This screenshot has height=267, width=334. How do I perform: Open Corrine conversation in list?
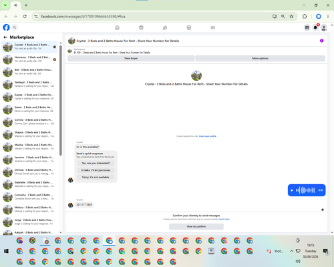[x=29, y=121]
